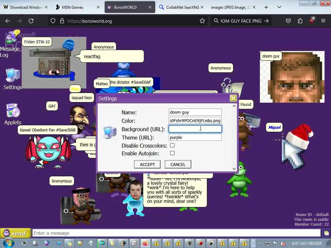Click the yellow icon beside the message box

(326, 233)
